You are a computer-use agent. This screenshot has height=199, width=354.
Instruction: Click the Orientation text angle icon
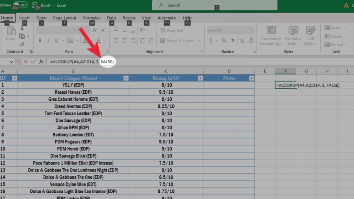click(x=142, y=30)
